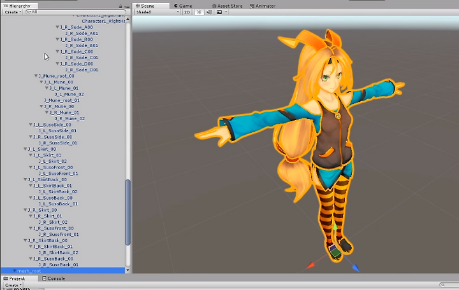Screen dimensions: 459x290
Task: Open the Hierarchy panel options menu icon
Action: (x=127, y=6)
